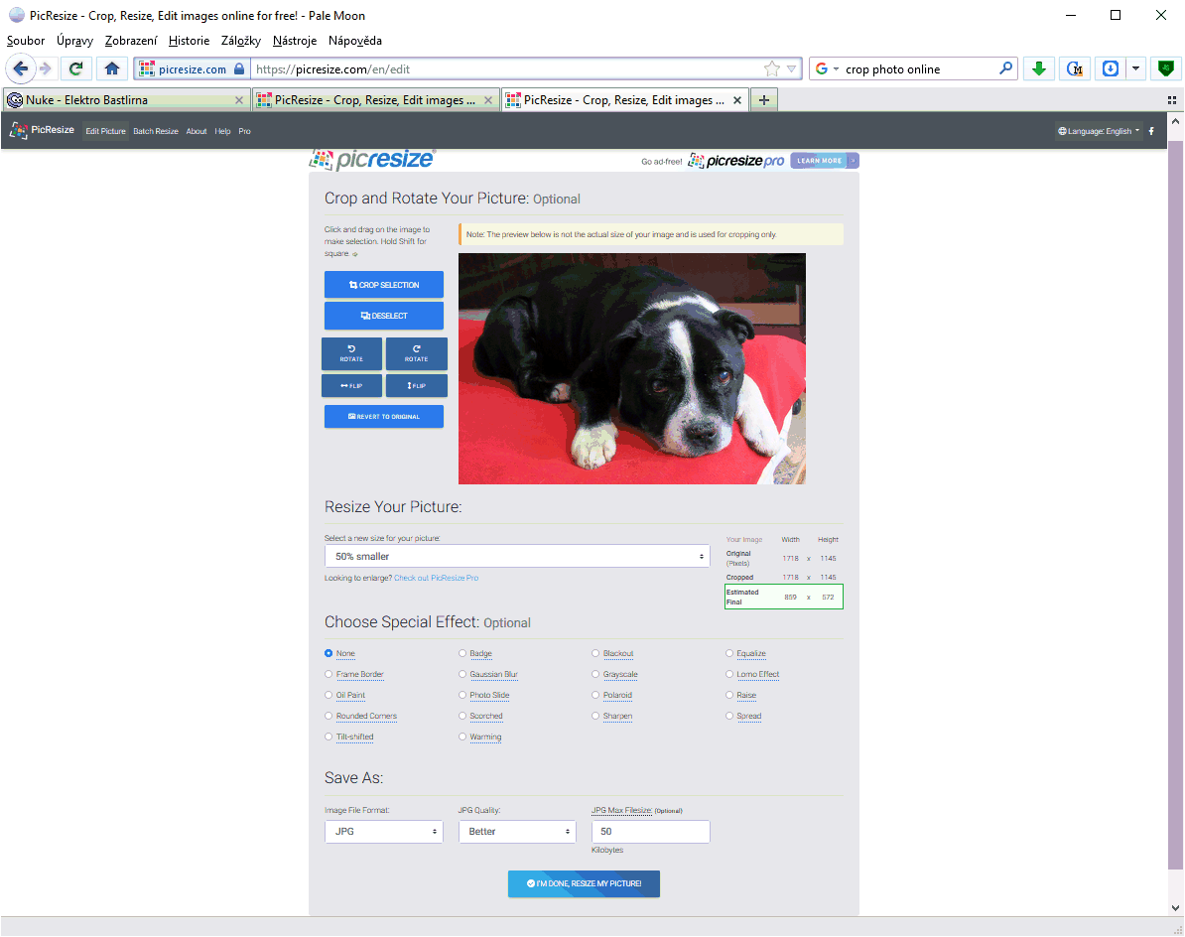Flip the picture vertically
This screenshot has height=937, width=1185.
[x=416, y=386]
